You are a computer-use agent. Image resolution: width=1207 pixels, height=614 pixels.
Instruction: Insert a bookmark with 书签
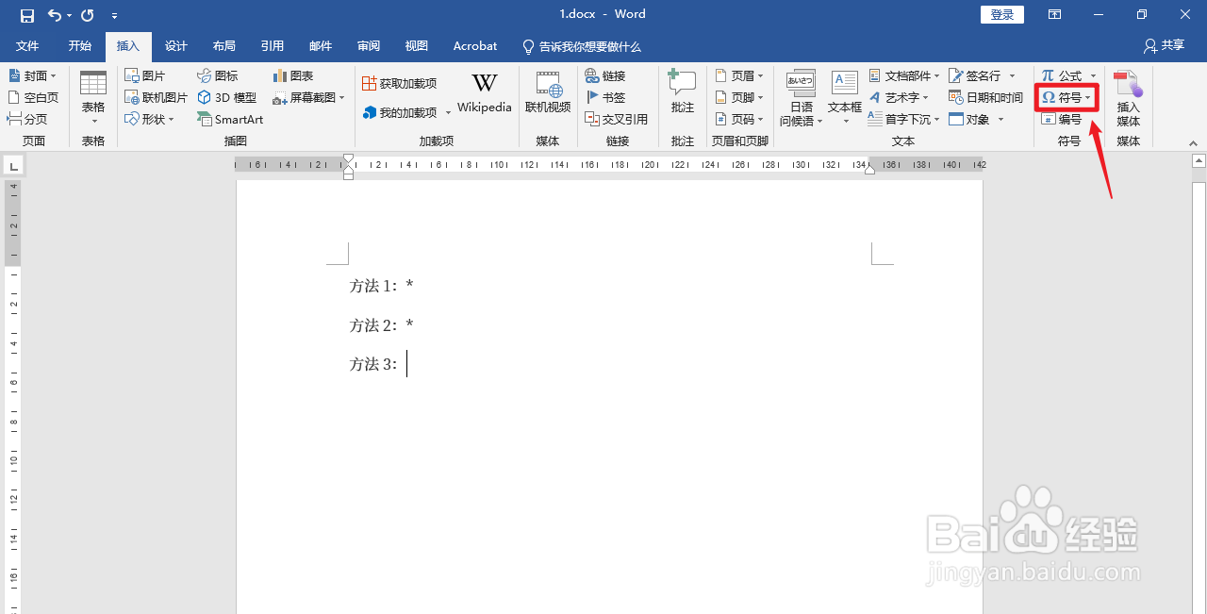point(609,97)
